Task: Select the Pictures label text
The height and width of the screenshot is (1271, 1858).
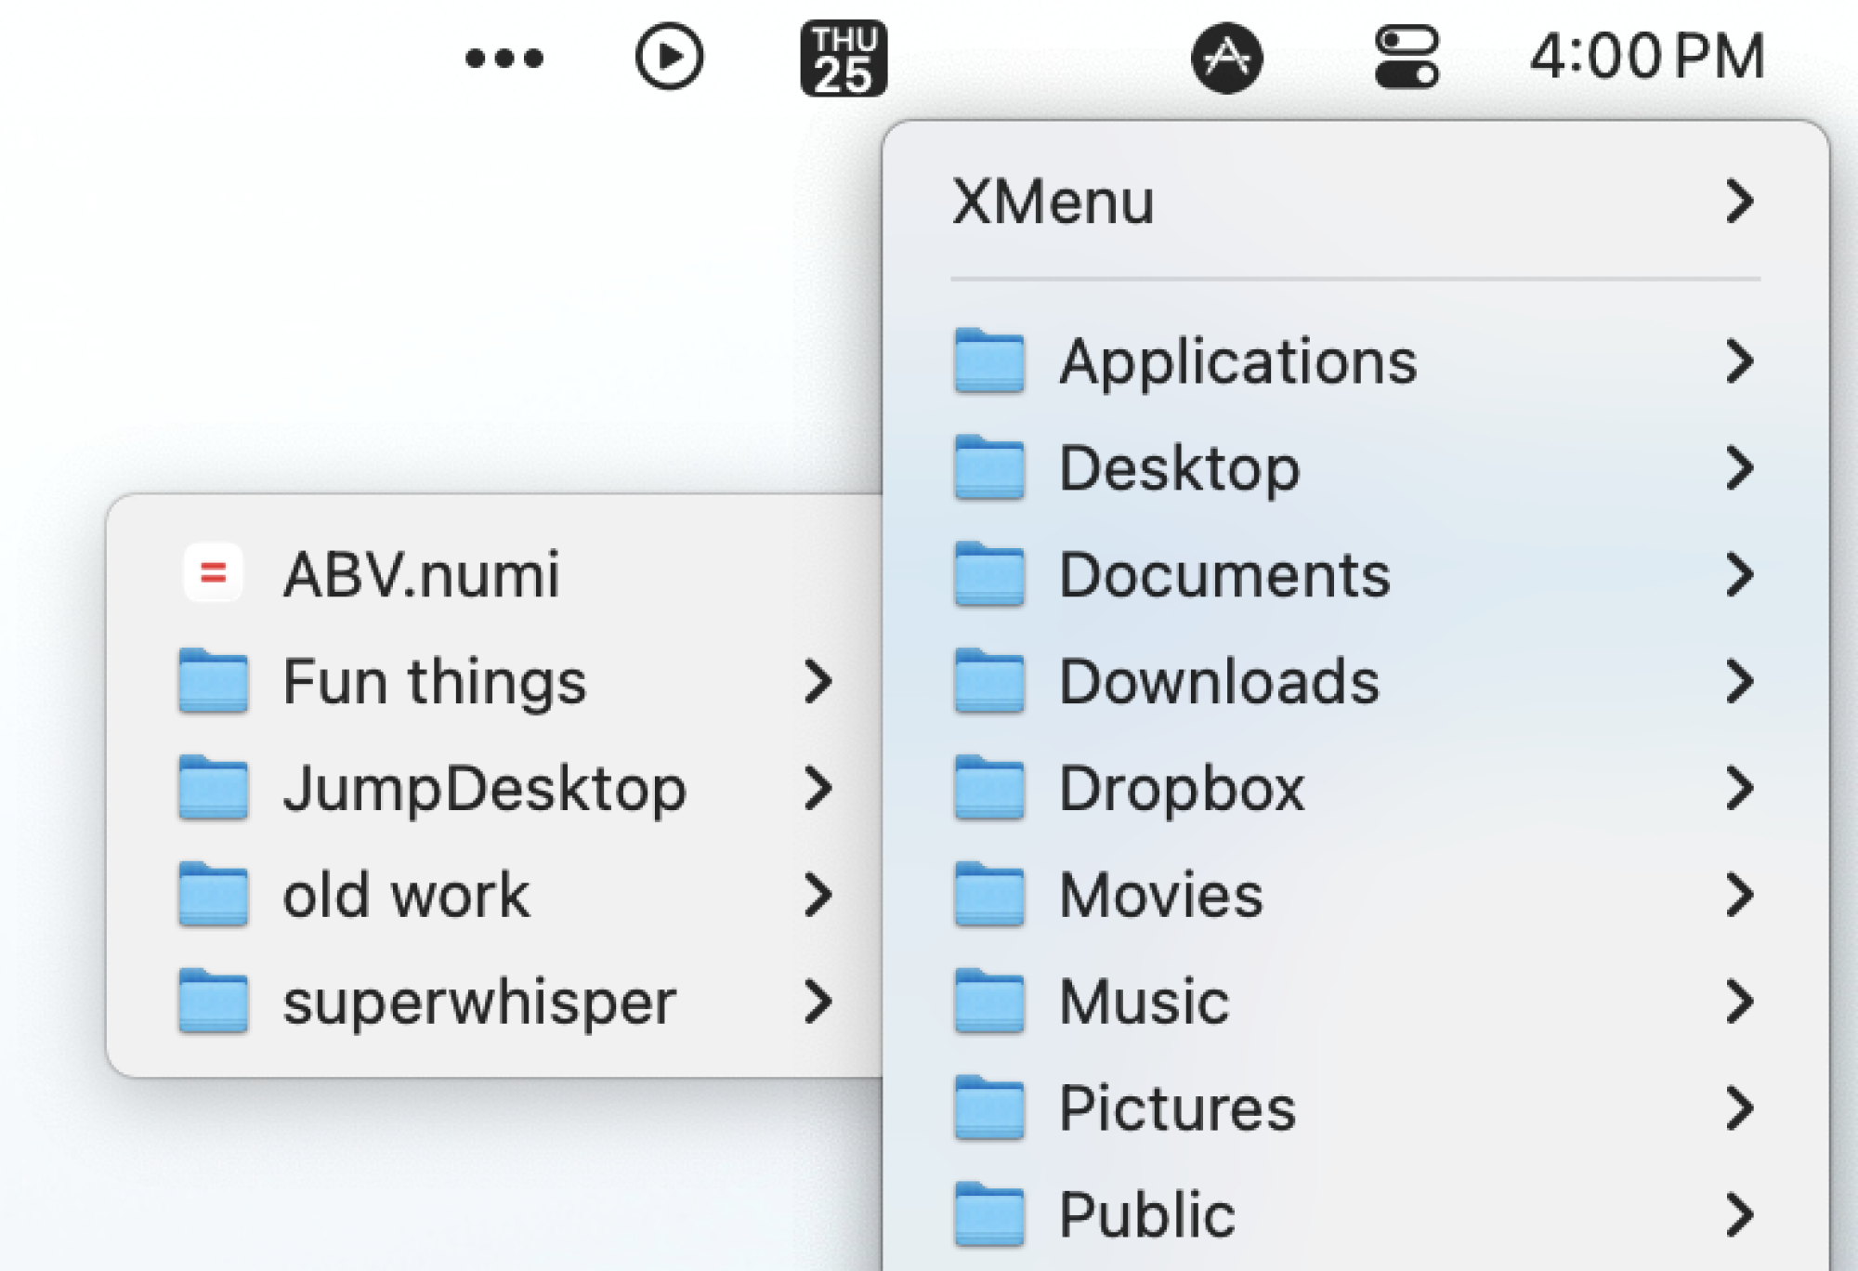Action: 1177,1108
